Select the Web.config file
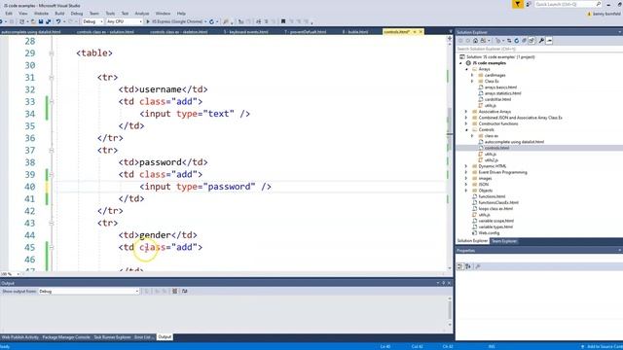 (x=489, y=233)
